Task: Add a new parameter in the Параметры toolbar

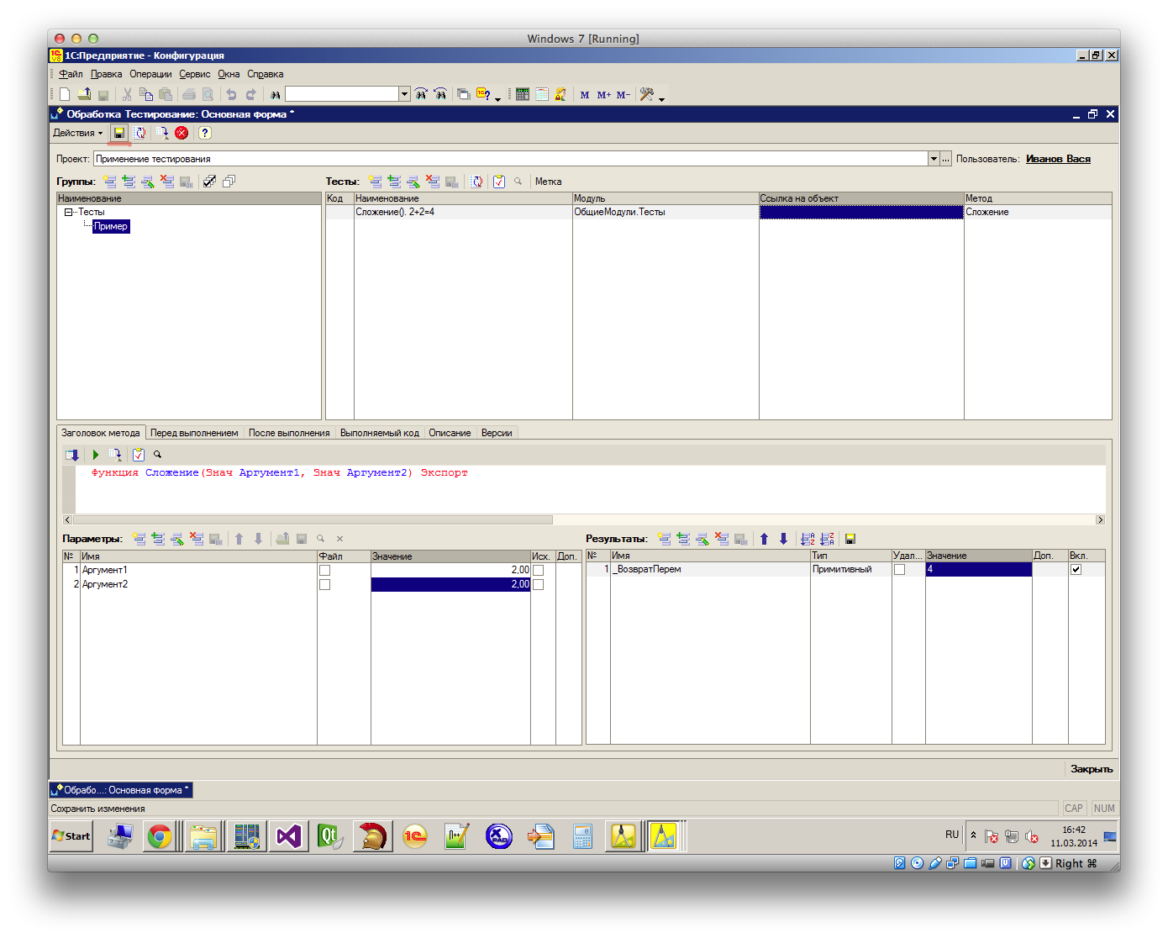Action: coord(139,539)
